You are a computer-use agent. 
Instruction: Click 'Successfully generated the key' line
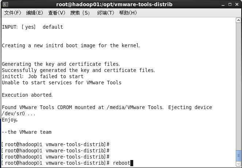[78, 70]
